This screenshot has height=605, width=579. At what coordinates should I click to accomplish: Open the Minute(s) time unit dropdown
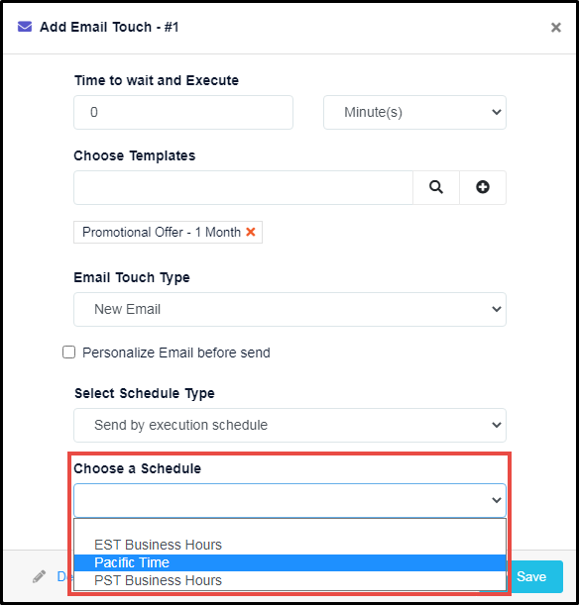(414, 112)
